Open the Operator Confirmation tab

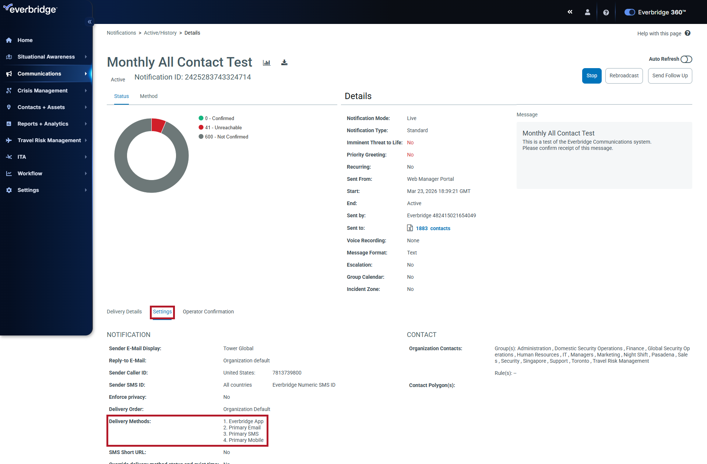(208, 312)
